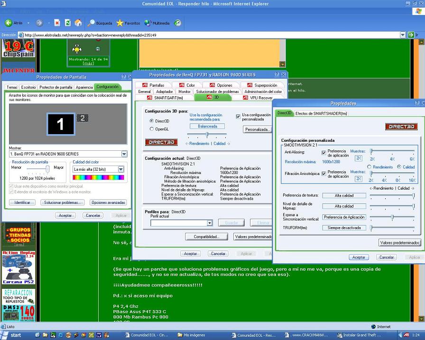This screenshot has width=425, height=340.
Task: Refresh the page with green arrows icon
Action: pos(68,23)
